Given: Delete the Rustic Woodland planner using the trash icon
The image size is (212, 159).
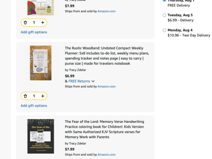Looking at the screenshot, I should pos(25,96).
